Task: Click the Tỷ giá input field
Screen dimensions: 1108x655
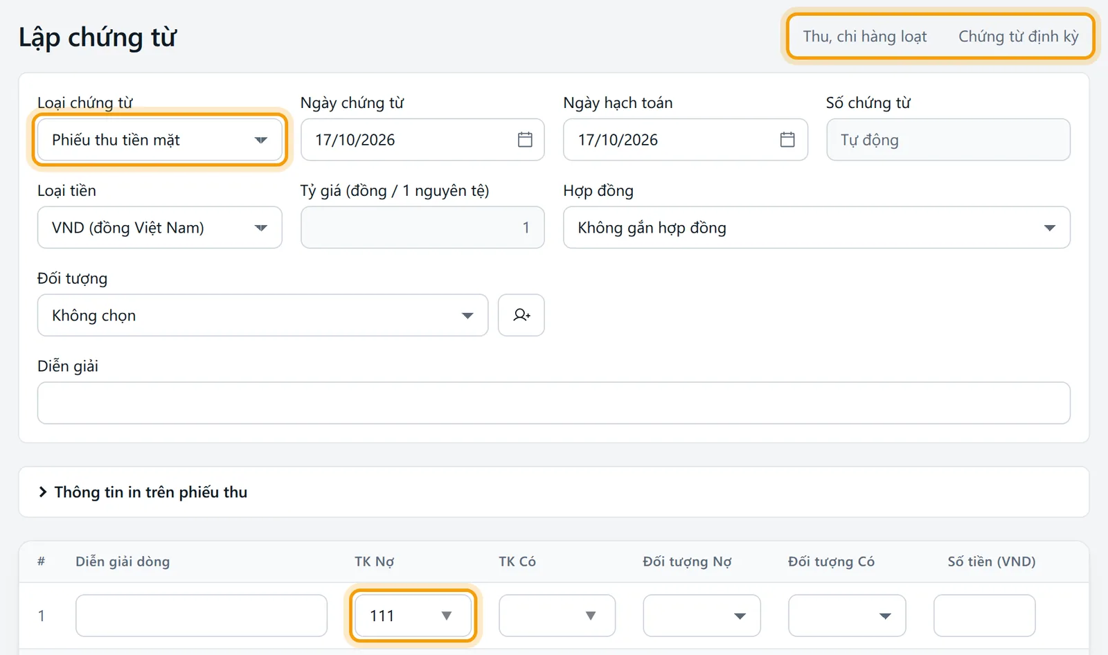Action: click(x=422, y=227)
